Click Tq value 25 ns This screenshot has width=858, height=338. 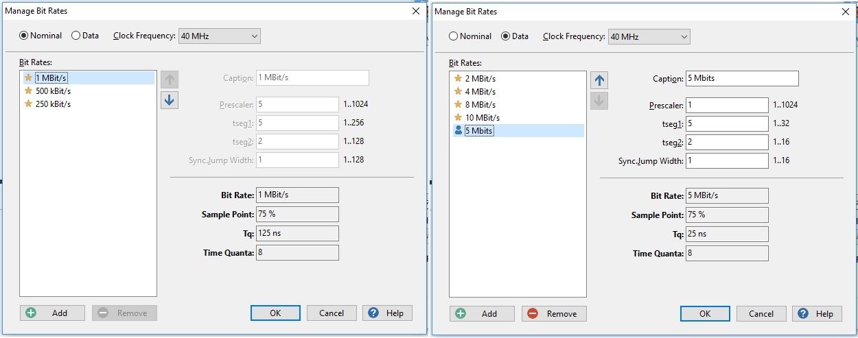click(727, 234)
